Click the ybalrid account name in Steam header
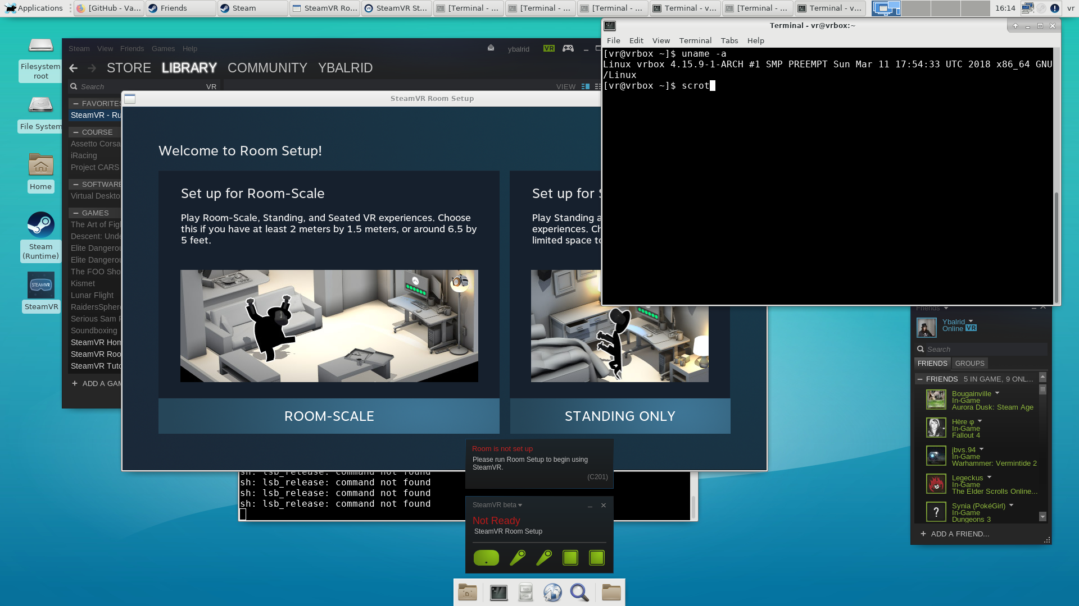 point(518,49)
